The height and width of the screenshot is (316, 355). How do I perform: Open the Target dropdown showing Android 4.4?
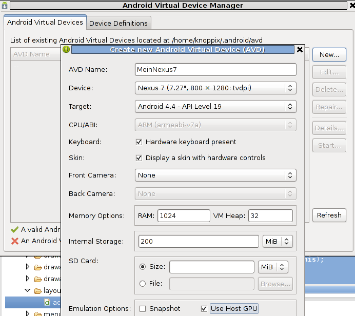(215, 107)
